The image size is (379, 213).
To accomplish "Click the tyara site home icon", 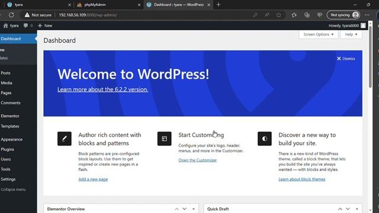I will [5, 25].
